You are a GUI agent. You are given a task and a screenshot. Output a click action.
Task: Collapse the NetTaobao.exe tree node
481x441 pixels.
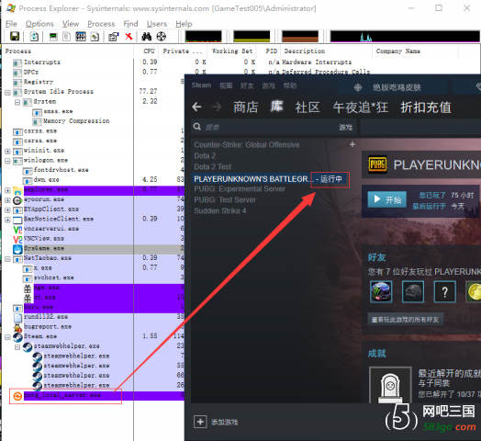click(7, 259)
